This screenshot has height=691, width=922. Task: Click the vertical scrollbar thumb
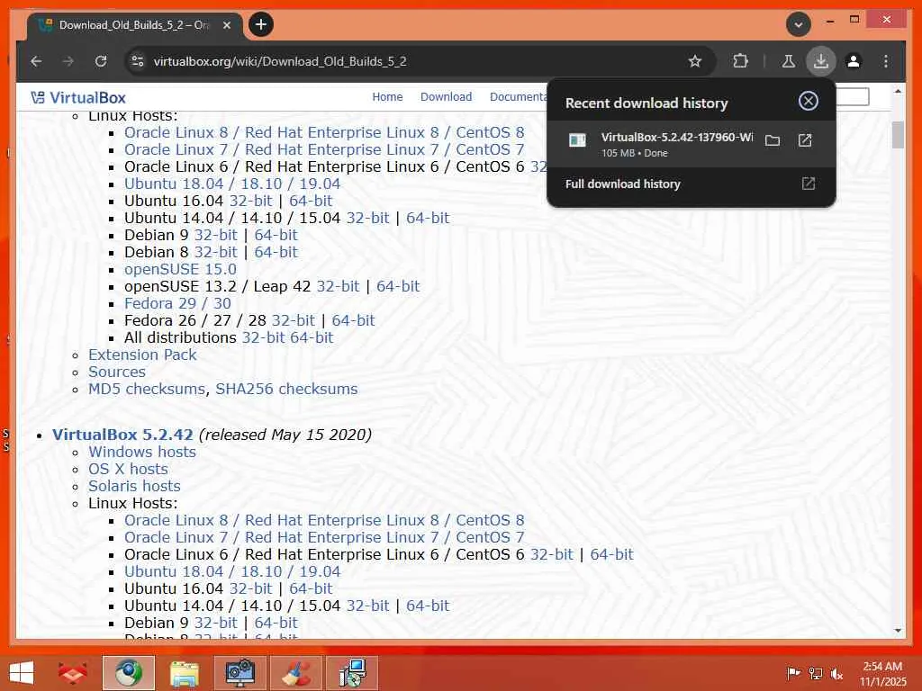(898, 135)
